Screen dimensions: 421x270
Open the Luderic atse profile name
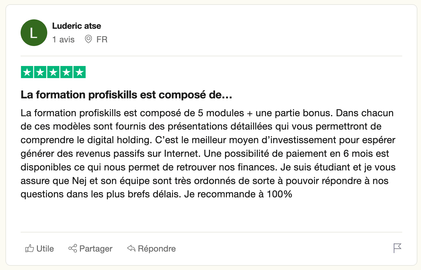pos(77,26)
